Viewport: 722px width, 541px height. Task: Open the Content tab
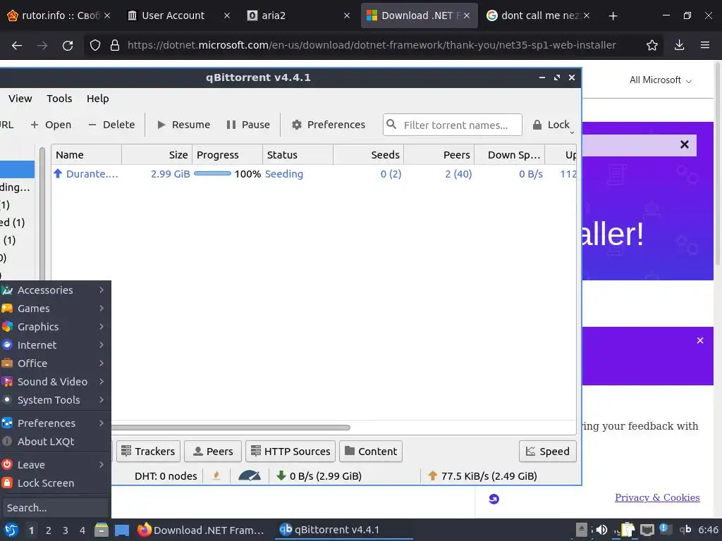pyautogui.click(x=371, y=452)
